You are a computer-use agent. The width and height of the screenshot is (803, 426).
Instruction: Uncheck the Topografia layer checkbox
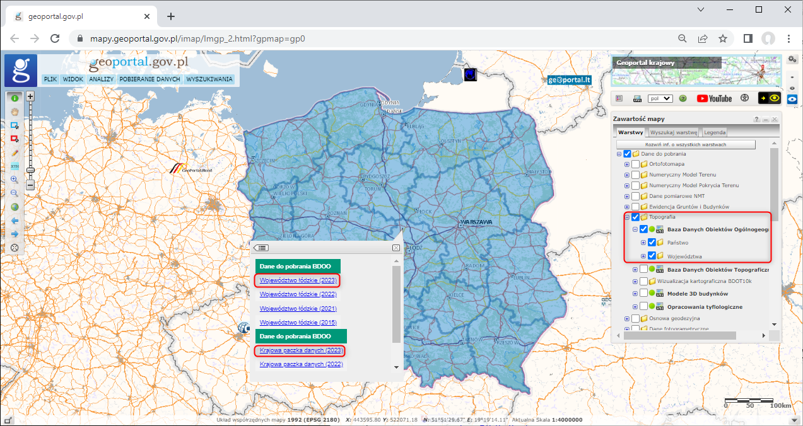[x=635, y=217]
